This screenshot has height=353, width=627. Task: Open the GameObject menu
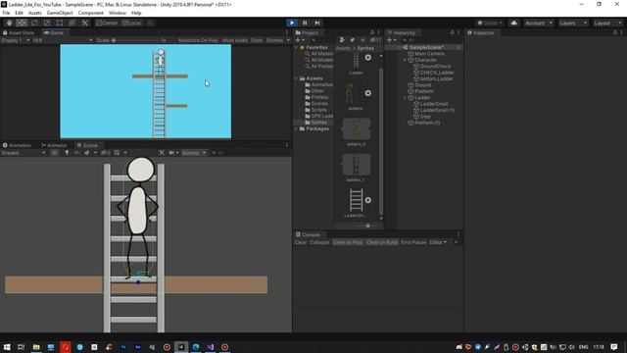click(60, 13)
